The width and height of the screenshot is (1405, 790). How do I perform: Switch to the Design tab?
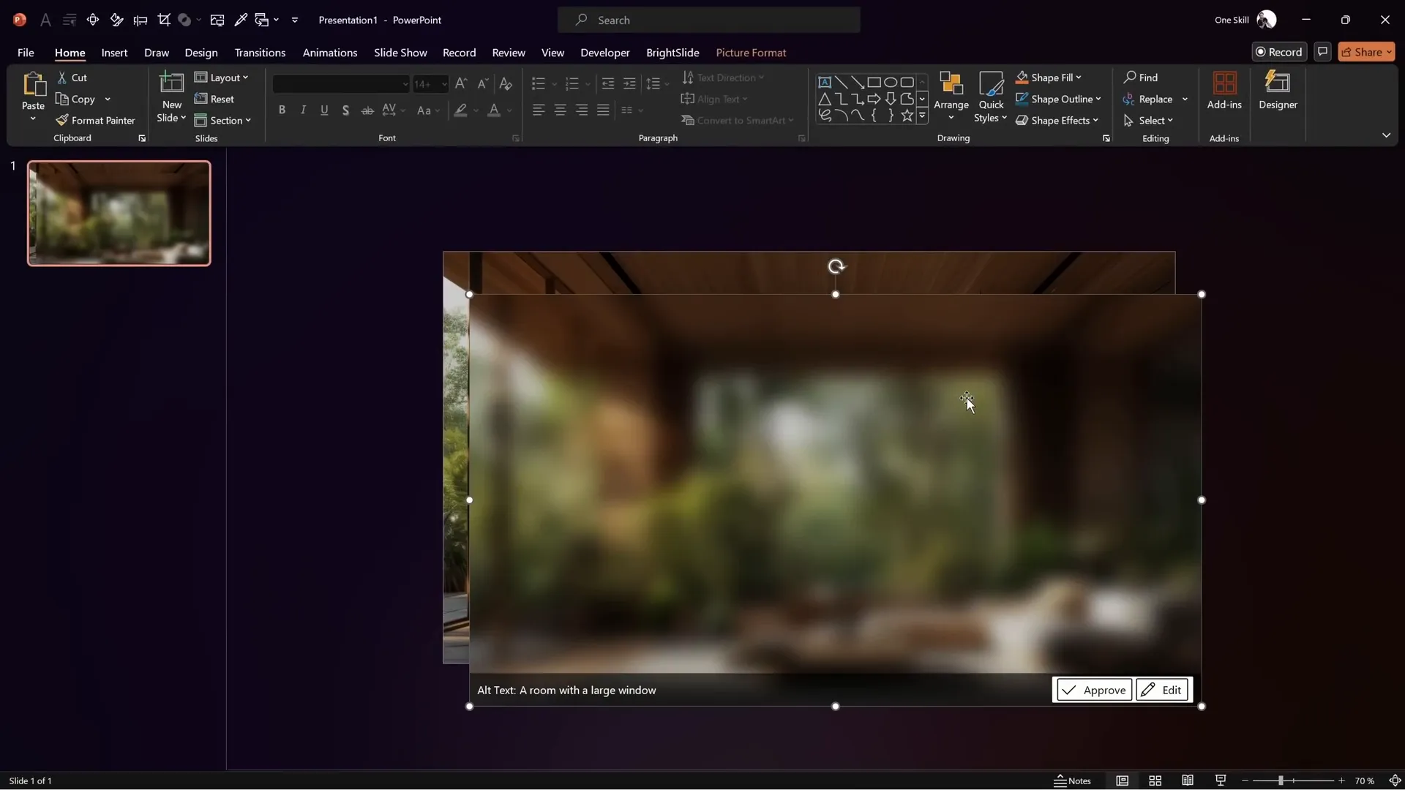coord(201,53)
